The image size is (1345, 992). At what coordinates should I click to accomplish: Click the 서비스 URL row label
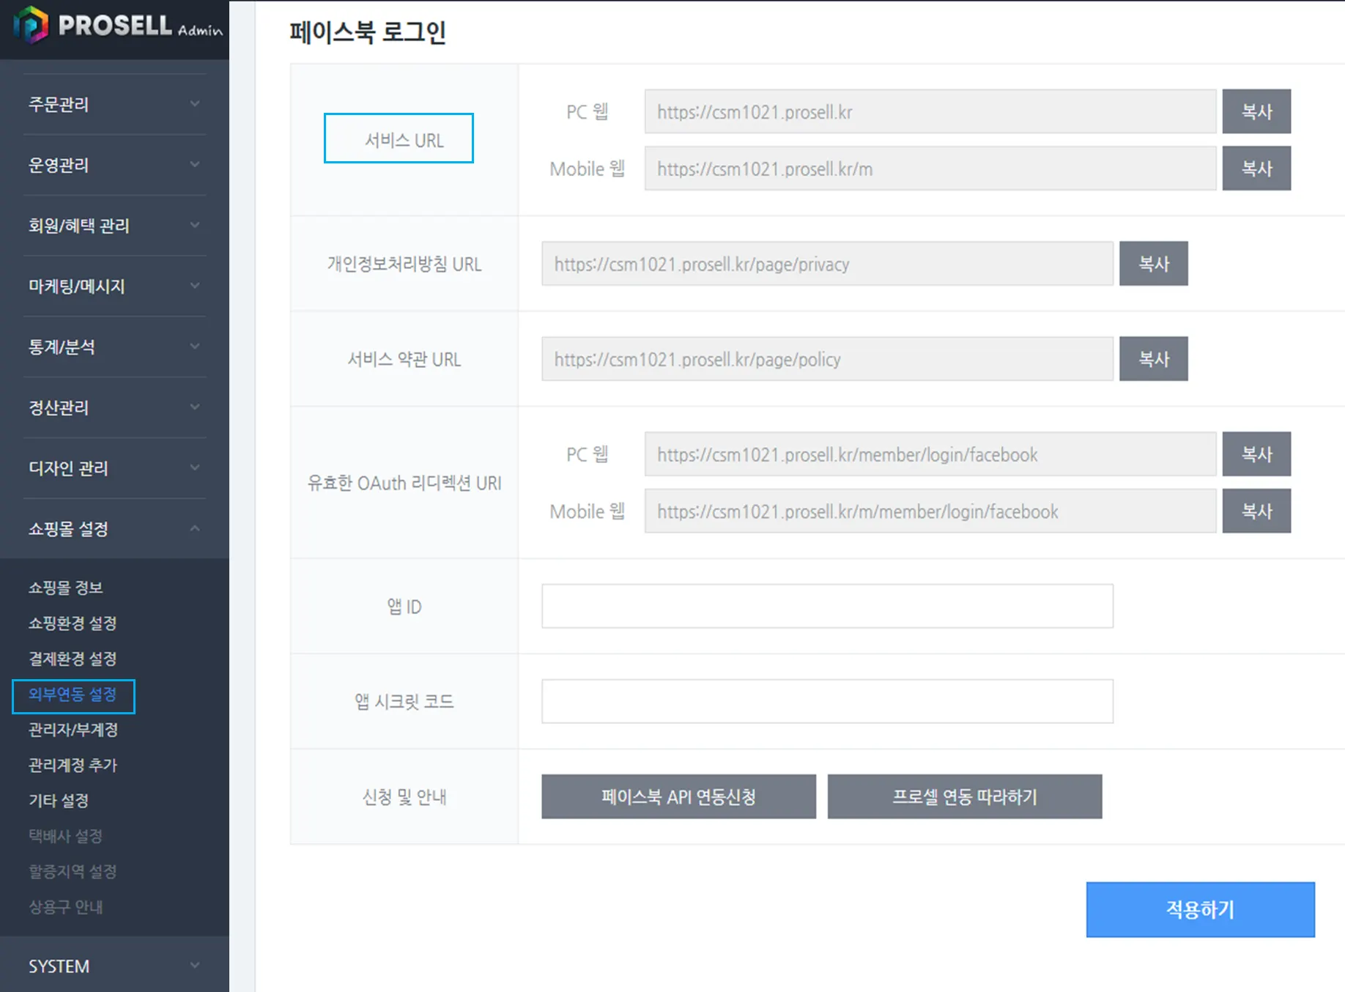pyautogui.click(x=404, y=140)
